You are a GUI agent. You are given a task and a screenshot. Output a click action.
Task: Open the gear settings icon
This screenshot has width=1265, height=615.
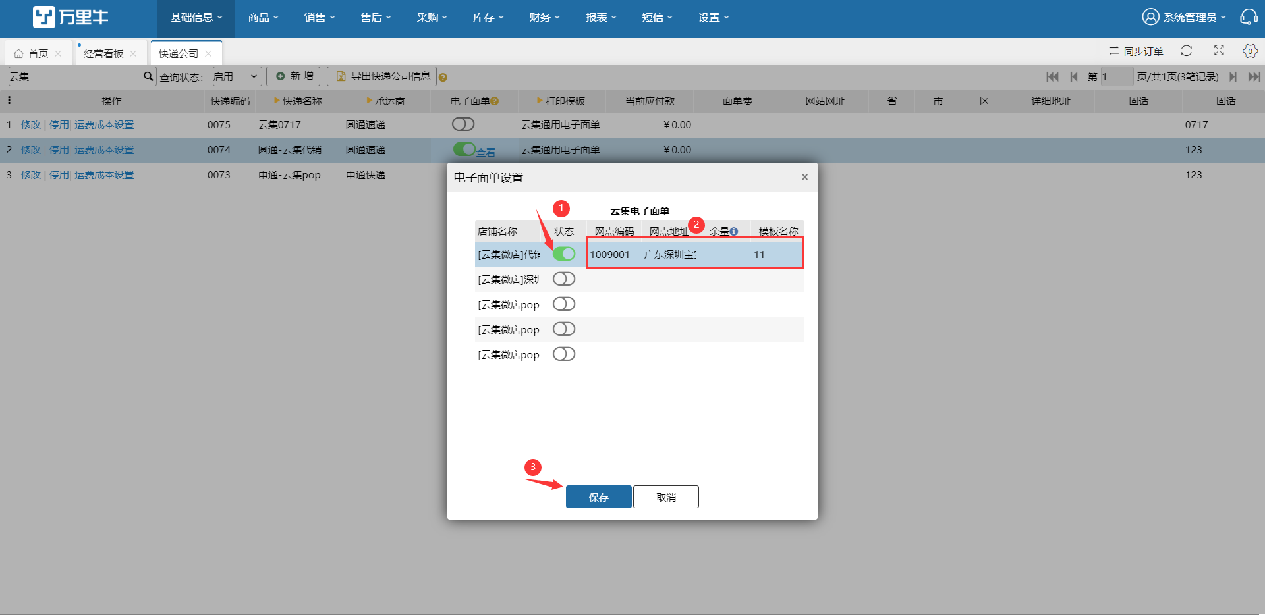click(1250, 51)
